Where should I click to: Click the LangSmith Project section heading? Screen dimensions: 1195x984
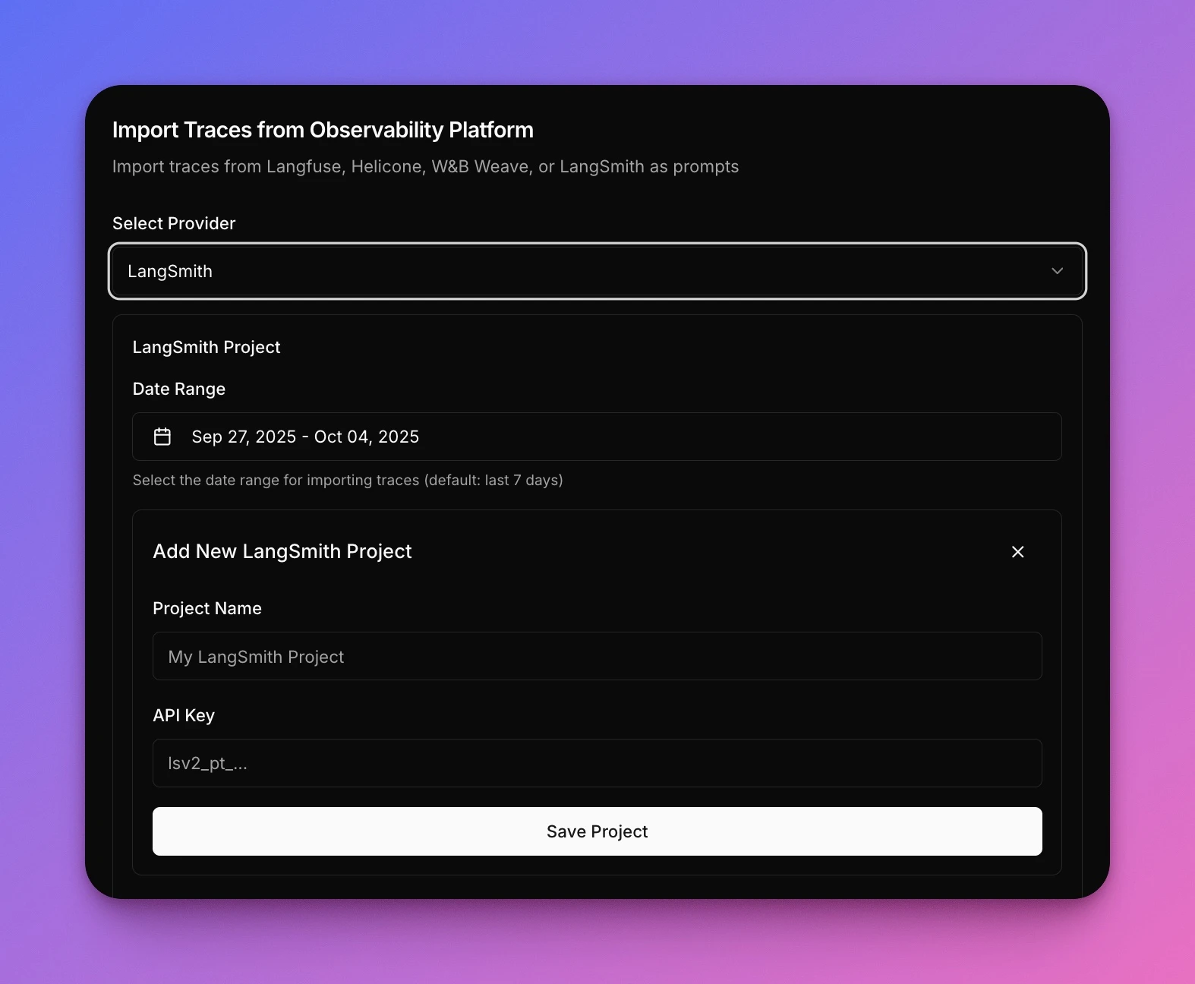click(x=207, y=347)
